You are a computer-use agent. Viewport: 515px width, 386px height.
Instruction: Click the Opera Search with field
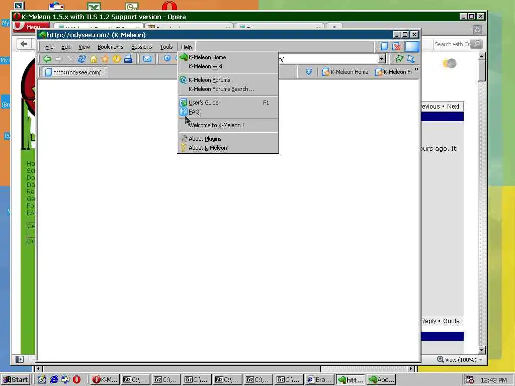[x=452, y=44]
